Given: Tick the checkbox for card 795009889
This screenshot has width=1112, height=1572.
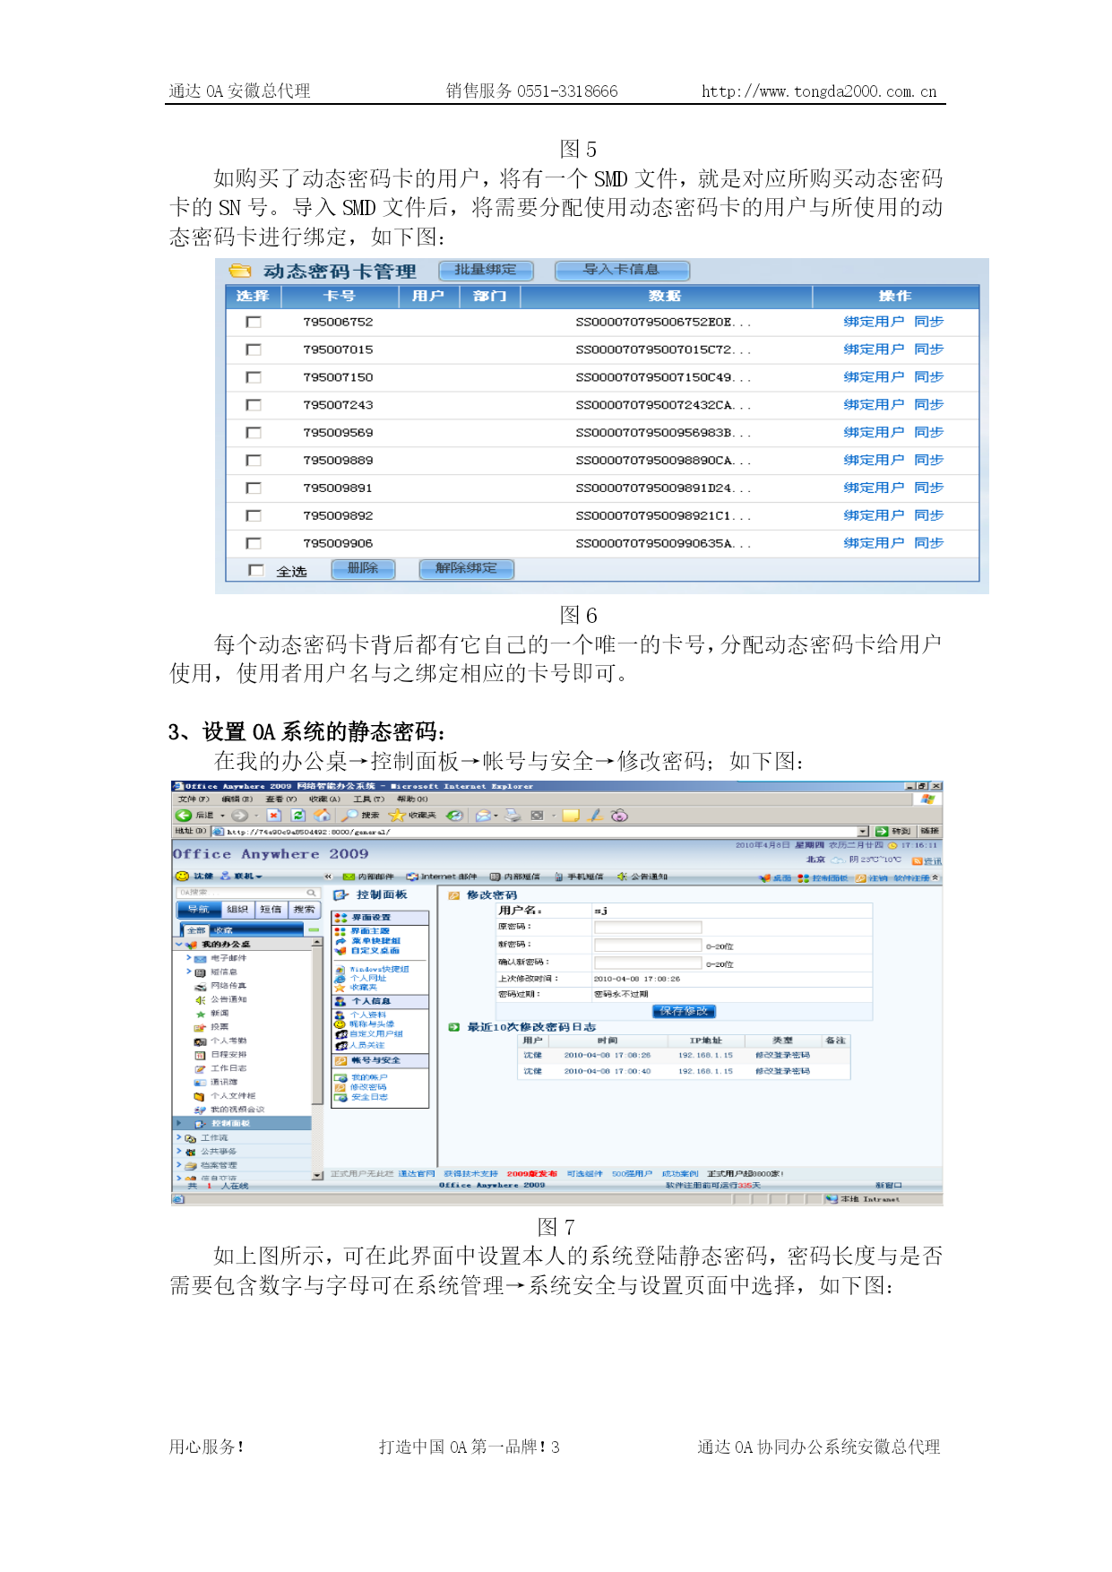Looking at the screenshot, I should click(x=254, y=461).
